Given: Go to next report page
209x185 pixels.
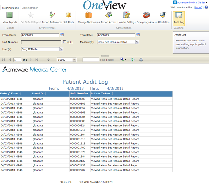Looking at the screenshot, I should (31, 60).
